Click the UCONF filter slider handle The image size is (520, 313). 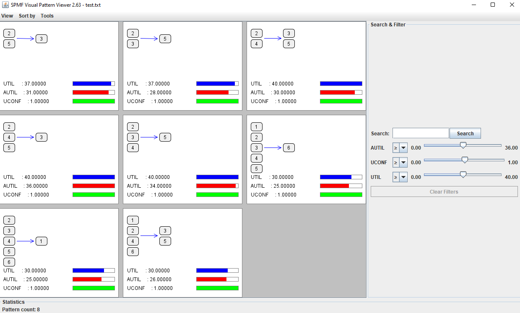click(x=465, y=160)
